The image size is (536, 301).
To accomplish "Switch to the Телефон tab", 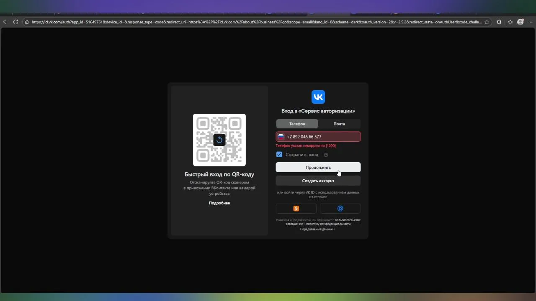I will [x=297, y=124].
